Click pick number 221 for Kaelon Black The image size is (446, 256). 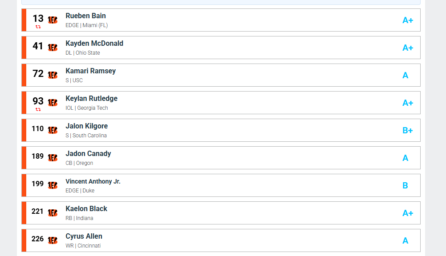tap(38, 212)
